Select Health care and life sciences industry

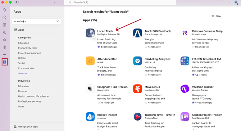[x=34, y=96]
